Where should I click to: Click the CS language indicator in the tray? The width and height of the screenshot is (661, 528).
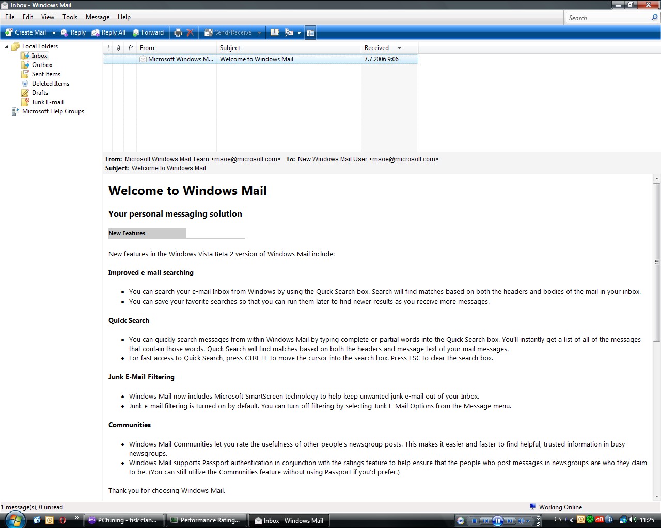(558, 519)
